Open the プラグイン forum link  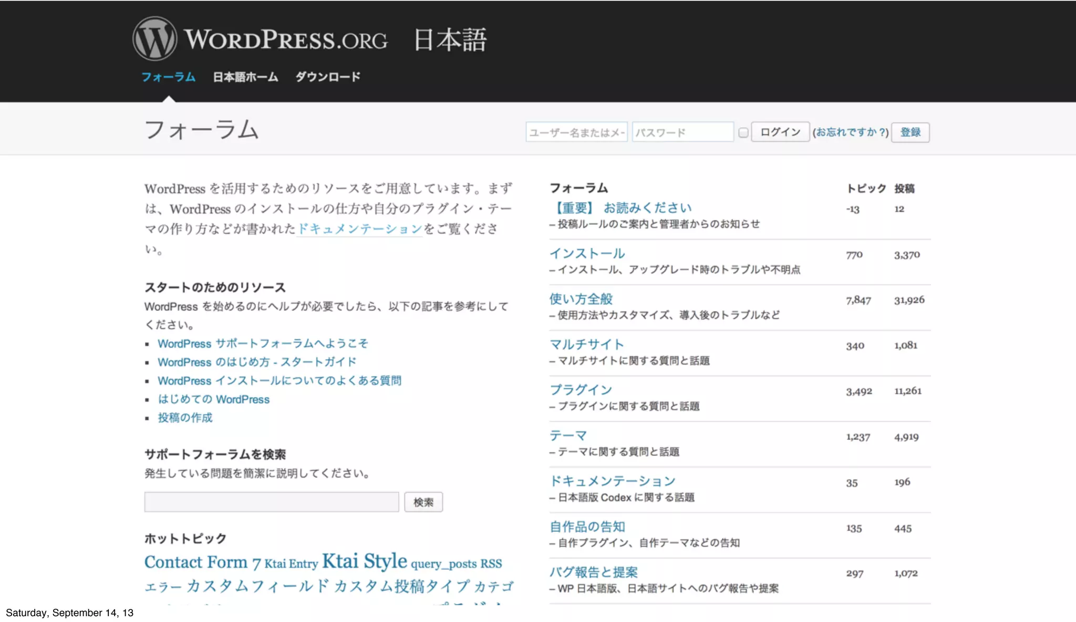click(581, 390)
